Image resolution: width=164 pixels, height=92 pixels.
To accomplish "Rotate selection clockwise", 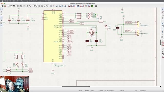I will point(60,6).
